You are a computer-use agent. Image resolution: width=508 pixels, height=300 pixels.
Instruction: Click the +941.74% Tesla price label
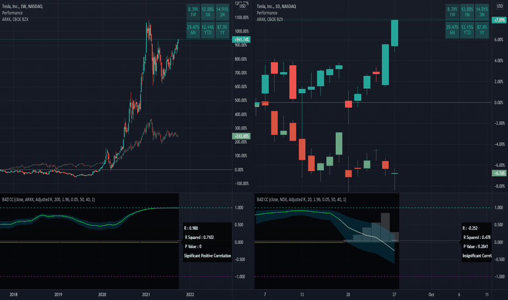click(x=241, y=40)
